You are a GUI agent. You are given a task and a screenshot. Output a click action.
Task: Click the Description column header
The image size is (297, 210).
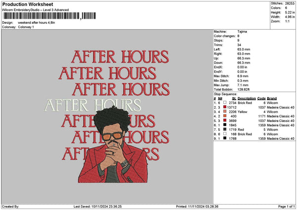pos(247,99)
